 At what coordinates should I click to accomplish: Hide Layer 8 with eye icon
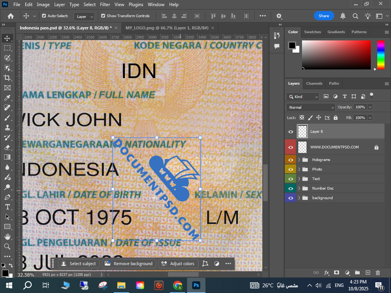point(291,132)
